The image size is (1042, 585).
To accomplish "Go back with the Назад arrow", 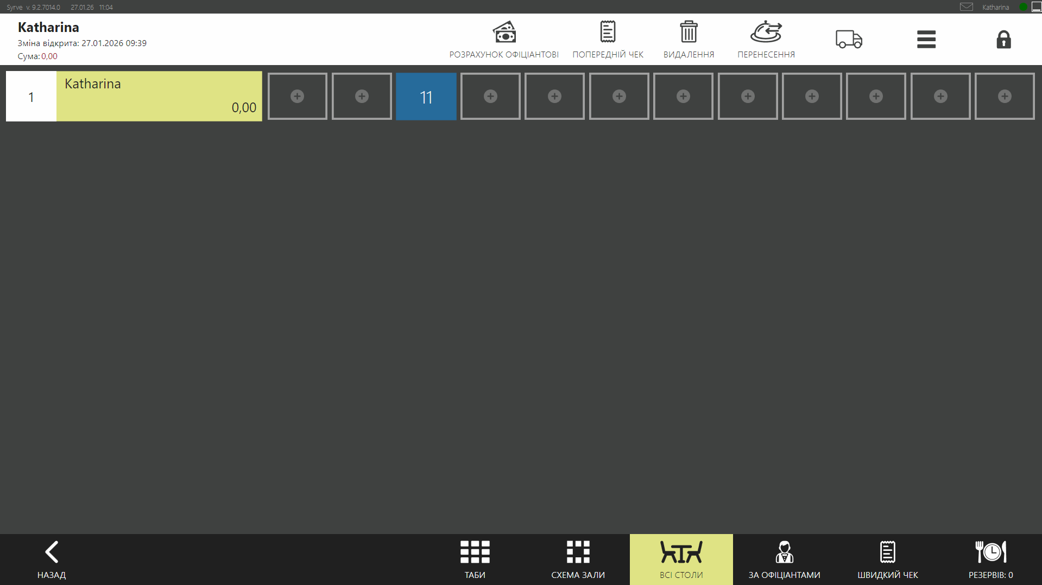I will tap(52, 560).
